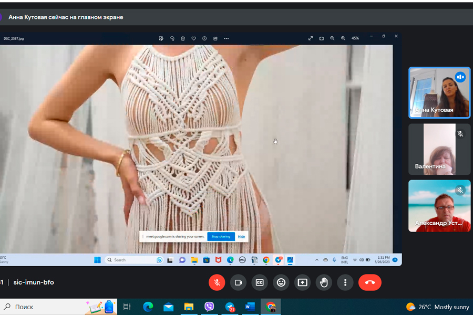Raise hand in the meeting

pos(324,282)
